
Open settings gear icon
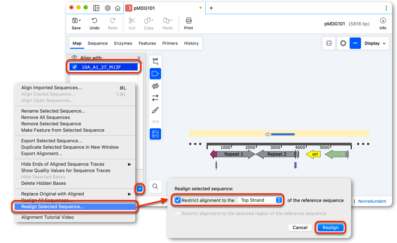pos(108,8)
